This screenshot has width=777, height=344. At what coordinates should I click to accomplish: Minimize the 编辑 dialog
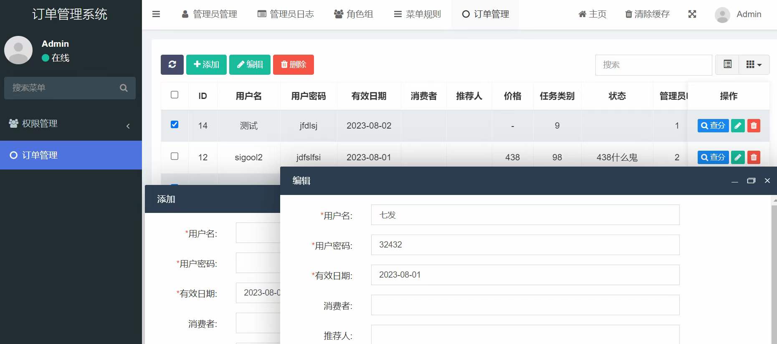(735, 181)
